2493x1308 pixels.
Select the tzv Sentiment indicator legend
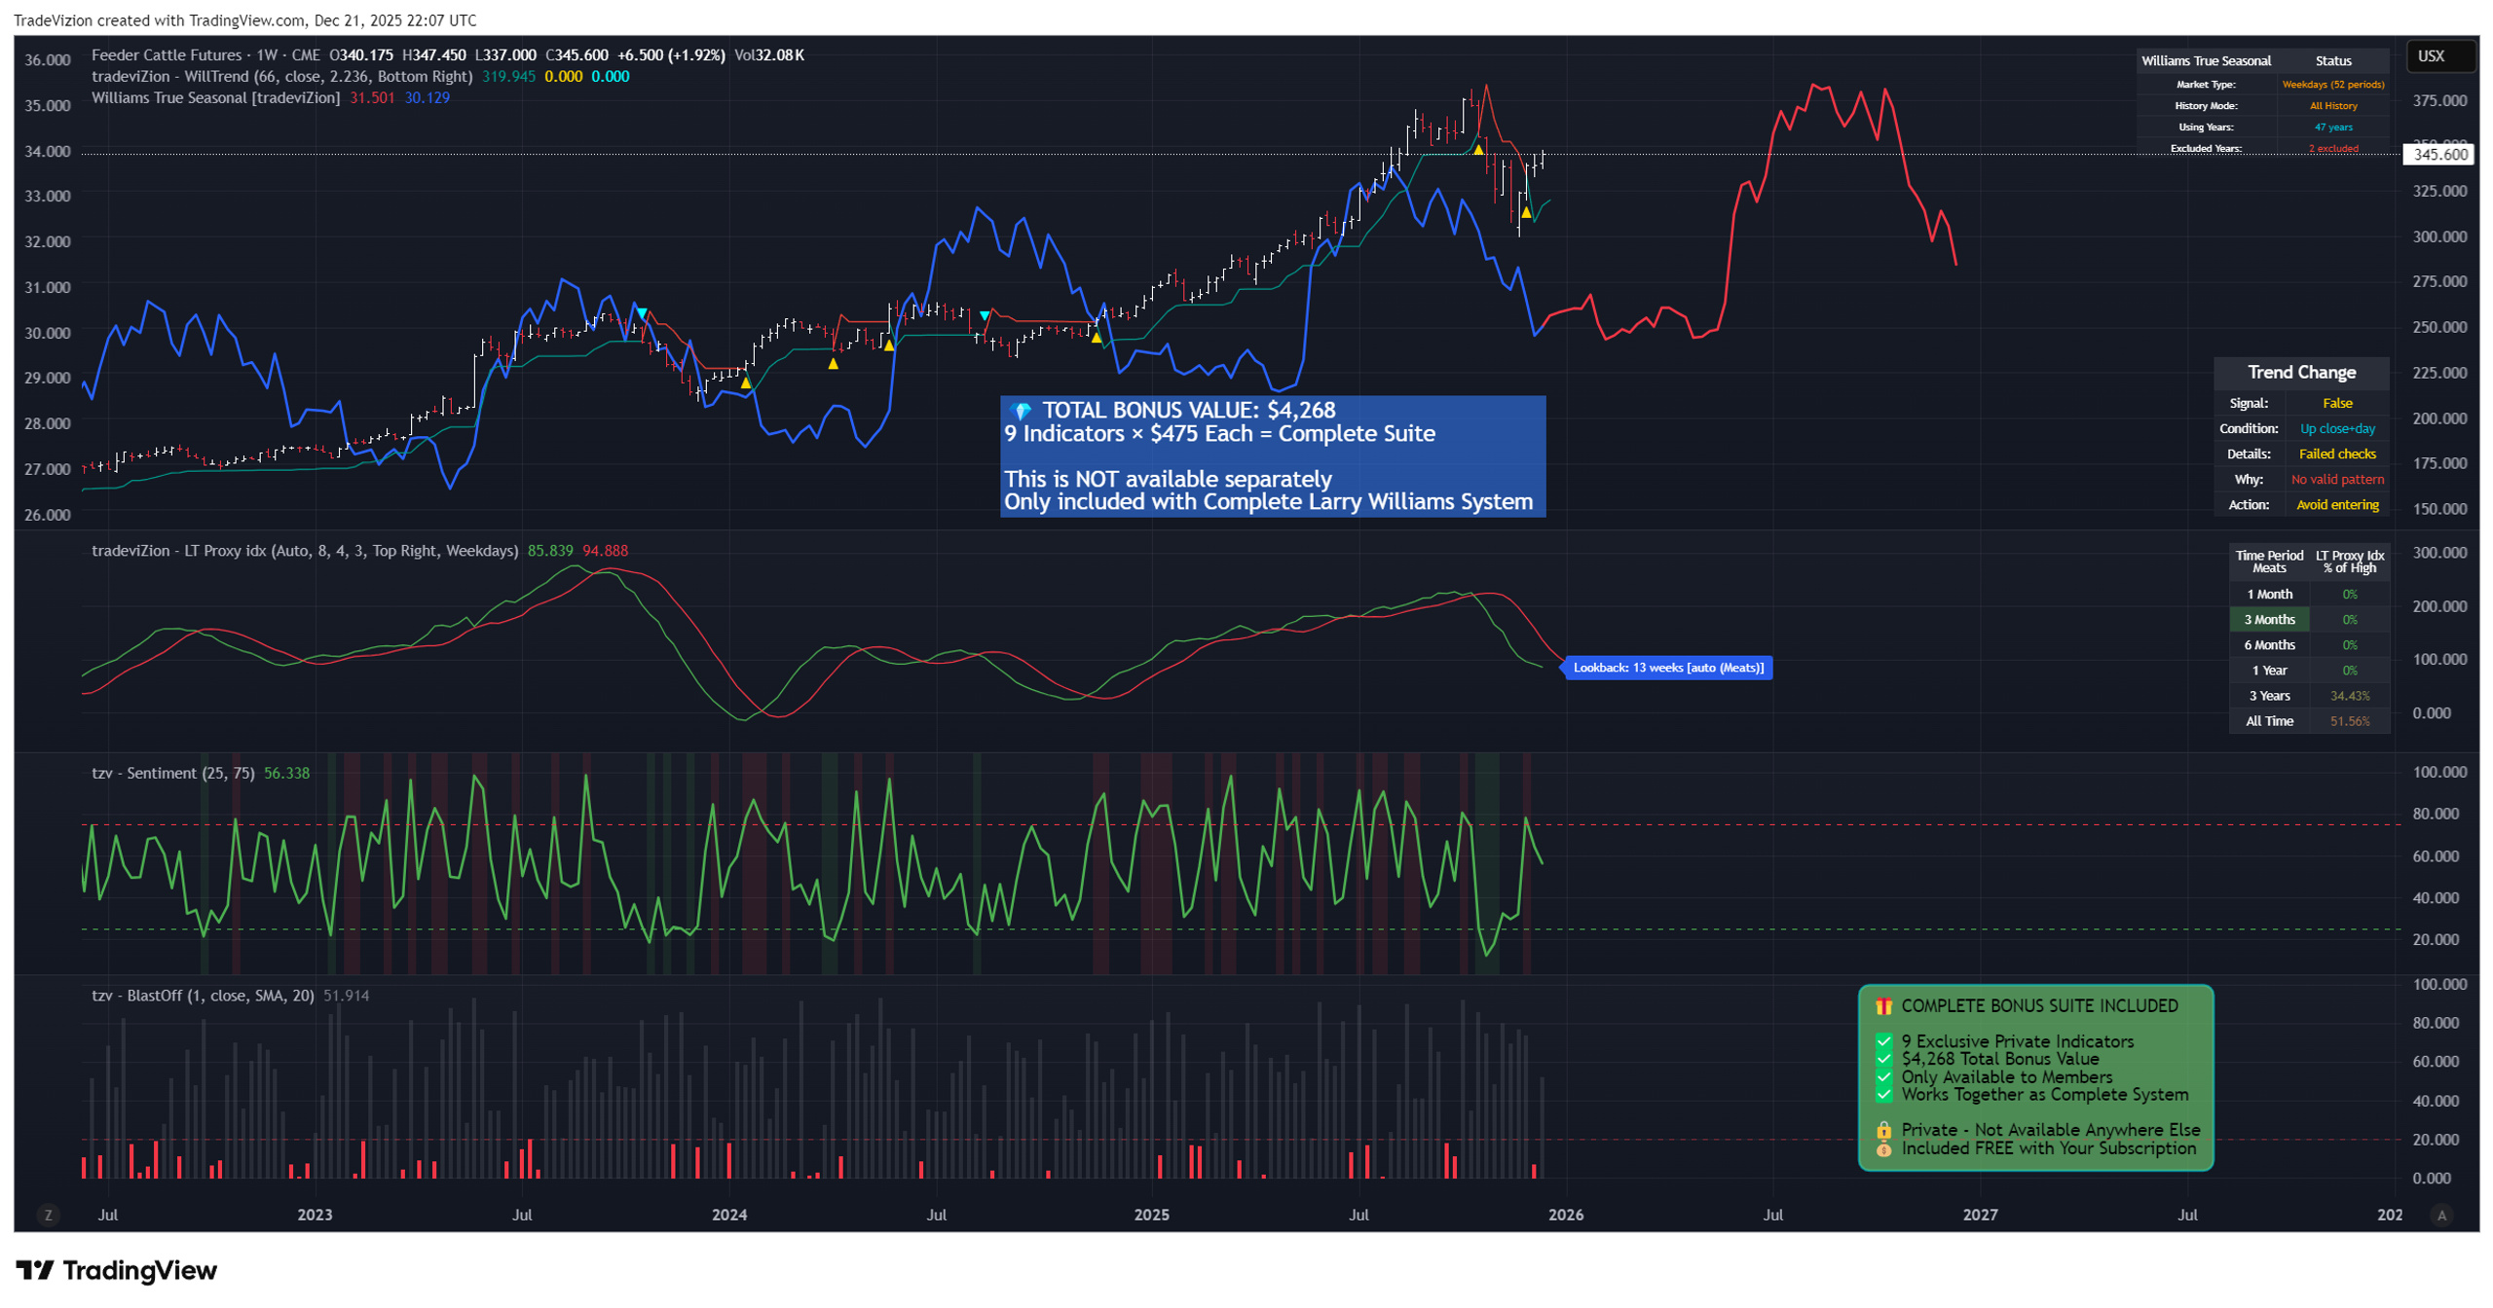click(x=172, y=773)
